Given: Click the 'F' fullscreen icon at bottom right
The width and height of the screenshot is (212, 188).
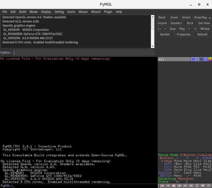Looking at the screenshot, I should coord(209,186).
